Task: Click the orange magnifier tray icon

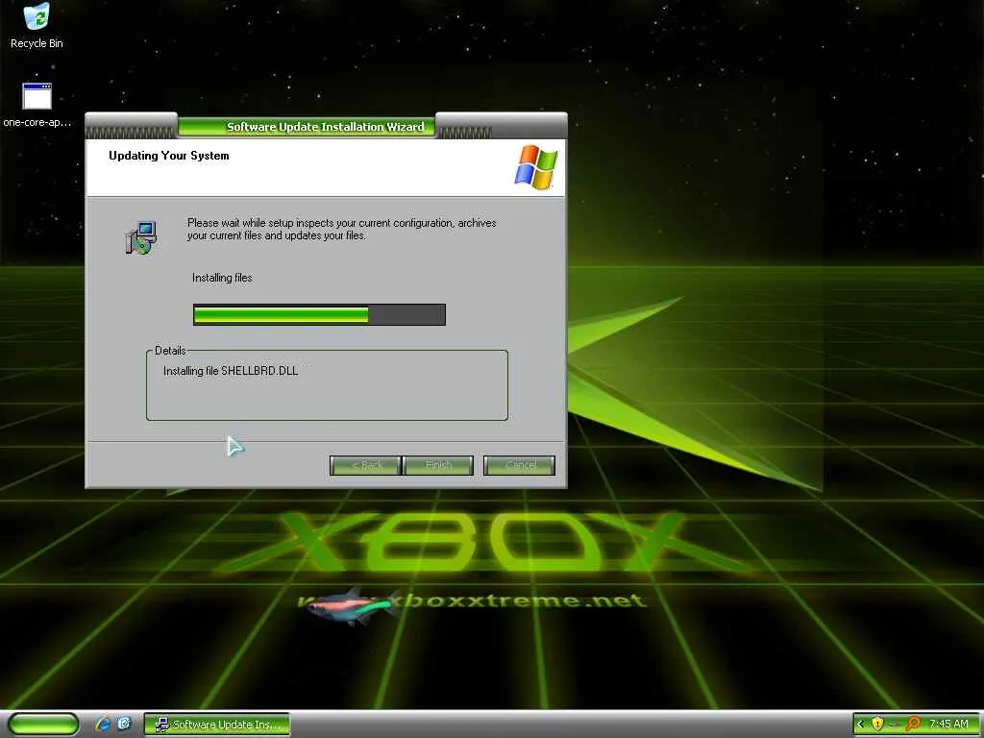Action: [913, 725]
